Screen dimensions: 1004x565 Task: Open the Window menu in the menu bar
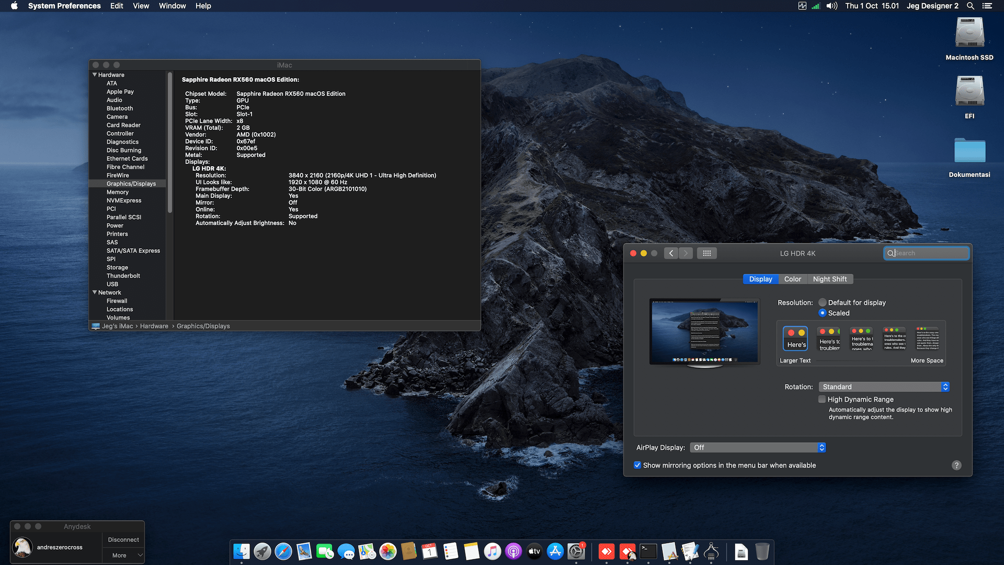[x=172, y=6]
